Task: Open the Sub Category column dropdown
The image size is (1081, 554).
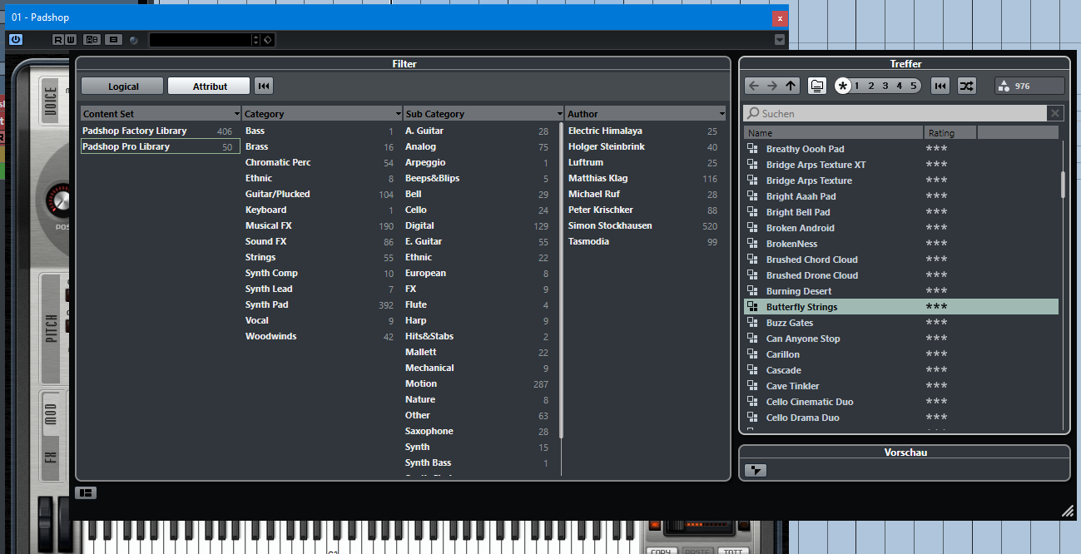Action: pyautogui.click(x=560, y=114)
